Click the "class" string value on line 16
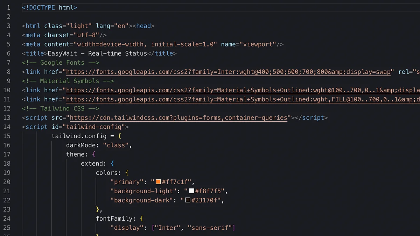The image size is (420, 236). pos(116,145)
